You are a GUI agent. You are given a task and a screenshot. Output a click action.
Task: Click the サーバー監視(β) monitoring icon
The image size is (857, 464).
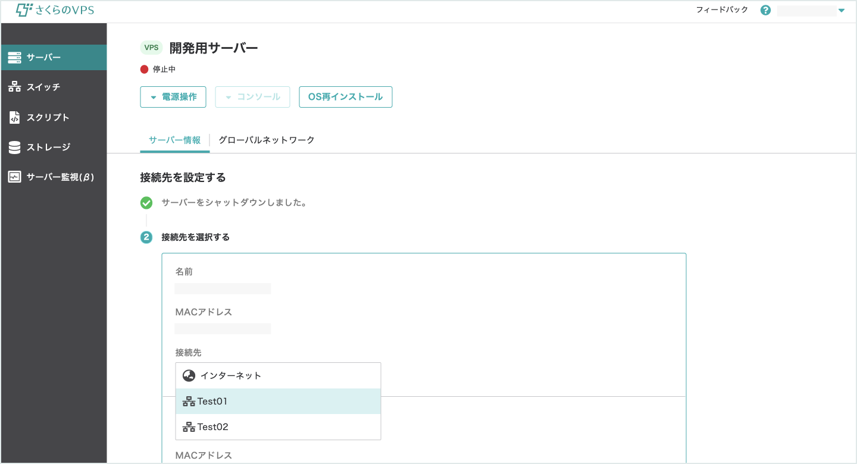(x=14, y=176)
